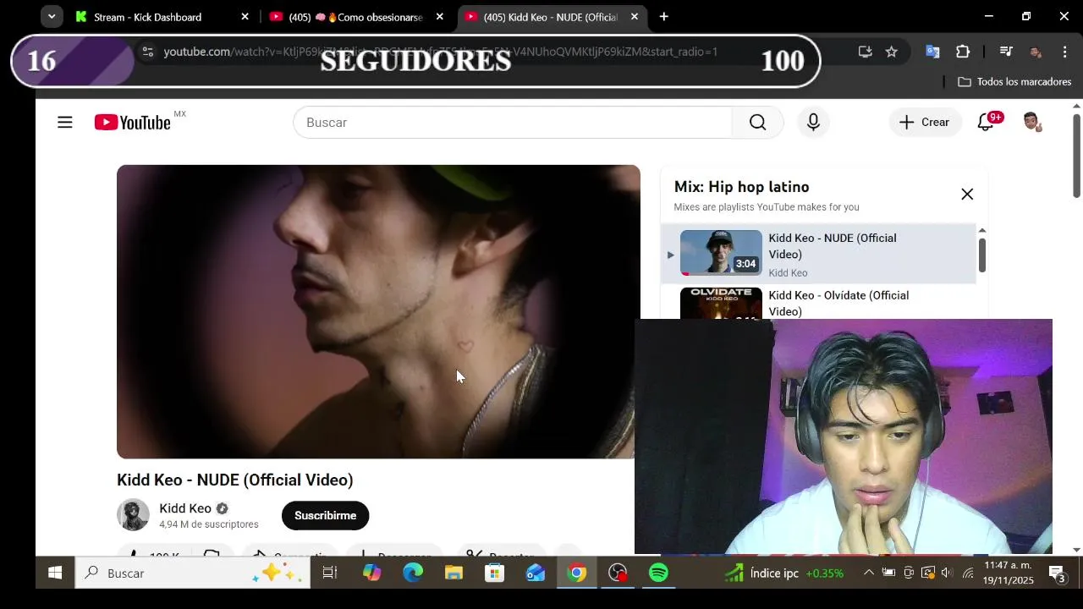This screenshot has height=609, width=1083.
Task: Open the Wi-Fi network tray icon
Action: coord(968,573)
